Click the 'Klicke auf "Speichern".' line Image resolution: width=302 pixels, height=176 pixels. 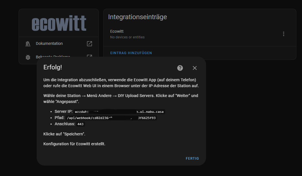click(x=64, y=134)
